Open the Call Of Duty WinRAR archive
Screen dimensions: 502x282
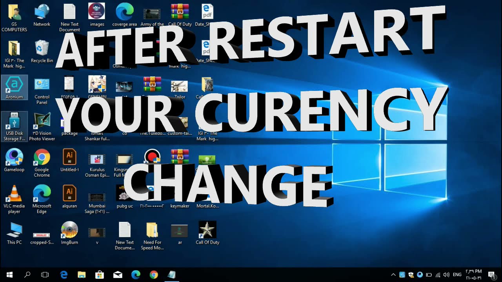pos(180,16)
